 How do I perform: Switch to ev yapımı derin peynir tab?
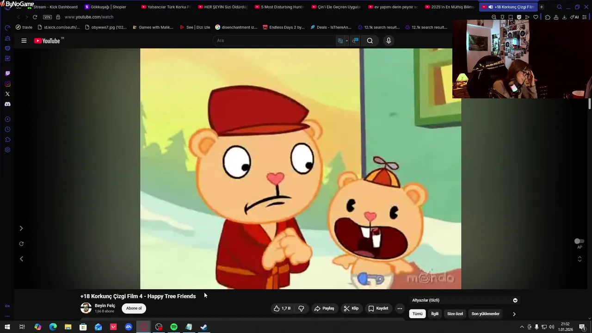click(x=393, y=7)
